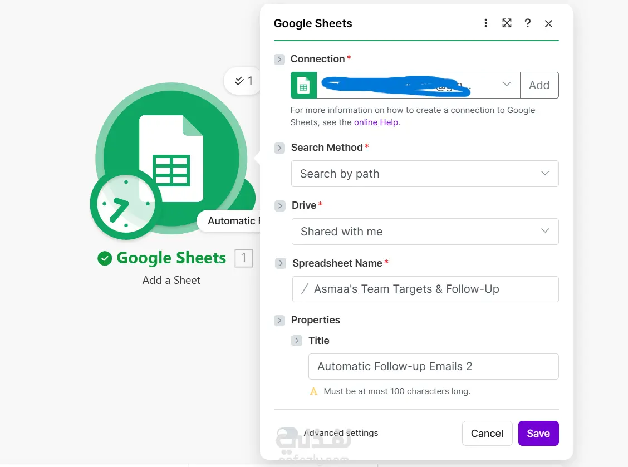
Task: Expand the Properties section chevron
Action: (x=279, y=321)
